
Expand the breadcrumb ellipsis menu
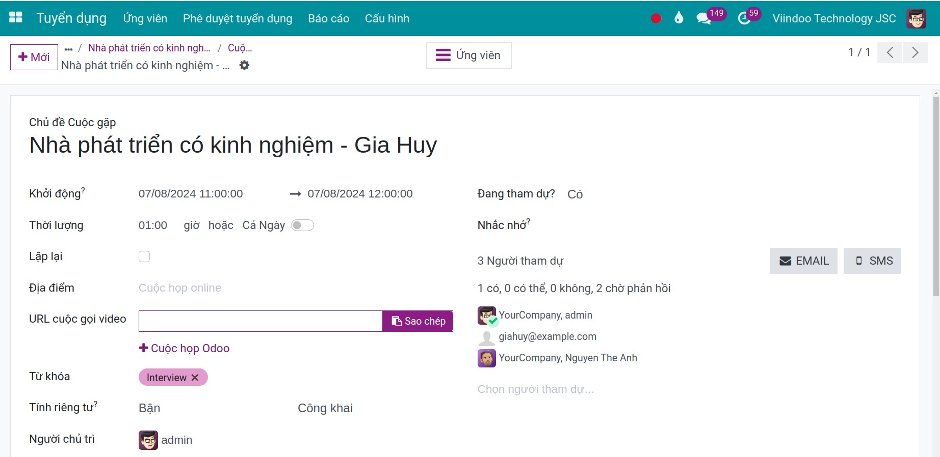click(68, 48)
